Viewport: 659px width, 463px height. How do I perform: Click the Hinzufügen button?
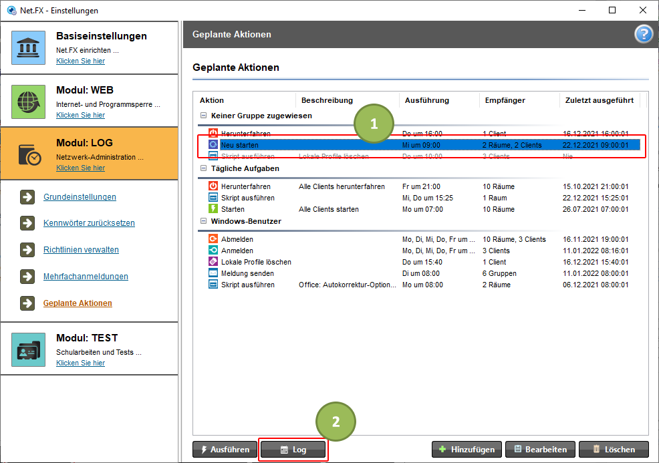click(x=467, y=450)
